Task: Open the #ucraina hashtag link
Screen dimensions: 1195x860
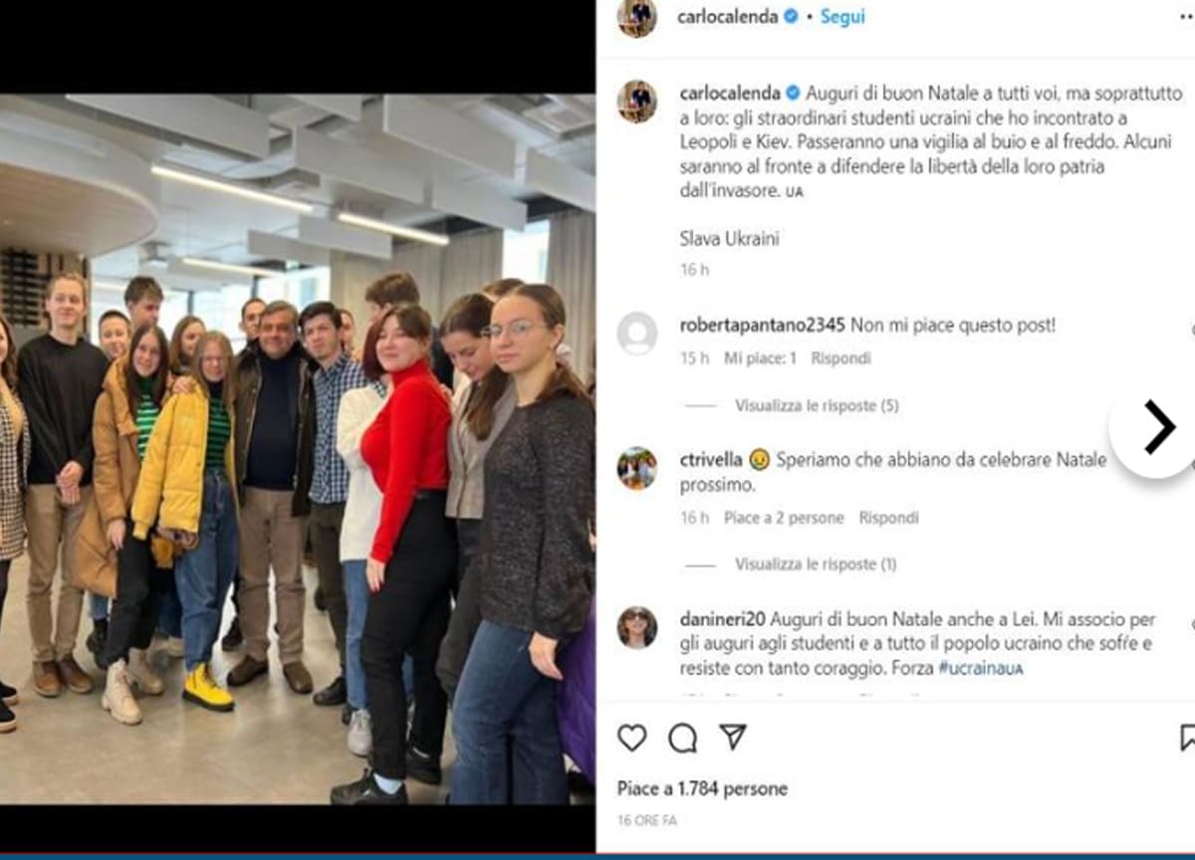Action: pos(981,669)
